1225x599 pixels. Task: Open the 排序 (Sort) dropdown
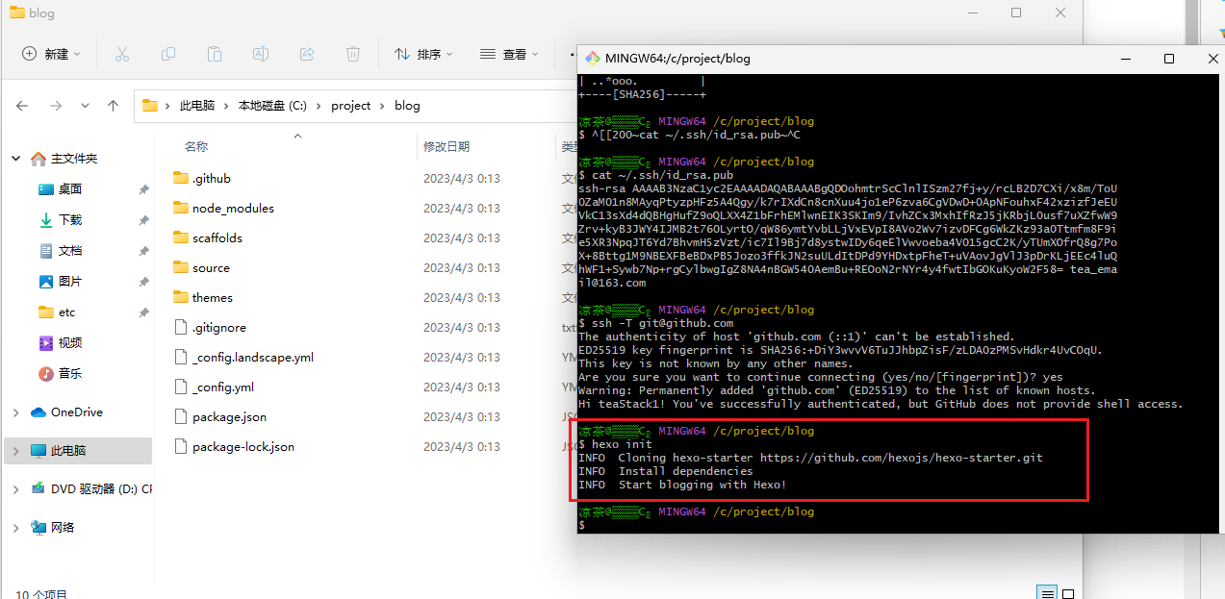[422, 54]
